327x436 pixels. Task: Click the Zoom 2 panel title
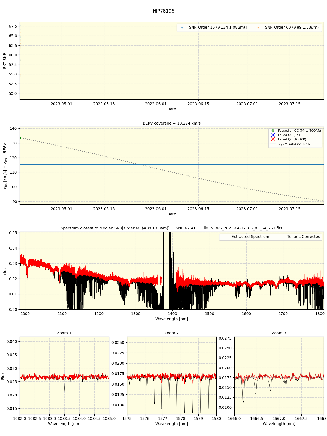[172, 333]
